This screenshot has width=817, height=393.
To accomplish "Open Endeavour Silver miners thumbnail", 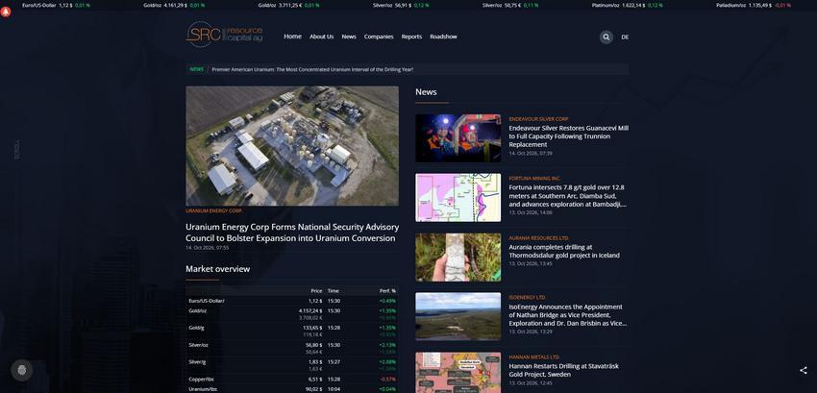I will [458, 138].
